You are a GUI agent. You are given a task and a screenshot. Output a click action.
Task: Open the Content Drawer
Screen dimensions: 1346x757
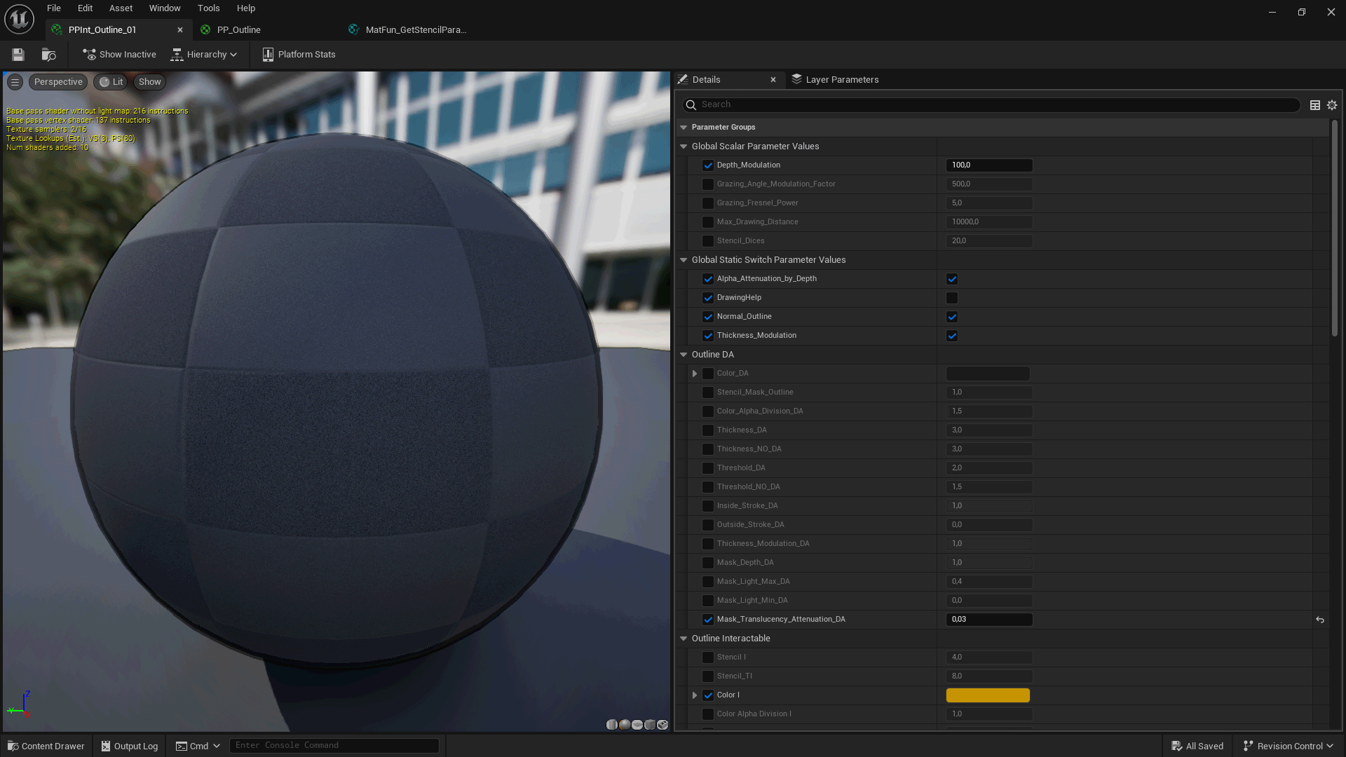[x=46, y=745]
